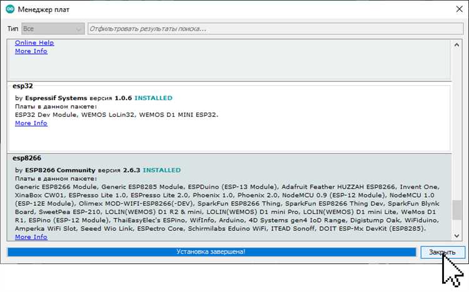Click the INSTALLED label of esp32
The height and width of the screenshot is (292, 469).
[153, 99]
